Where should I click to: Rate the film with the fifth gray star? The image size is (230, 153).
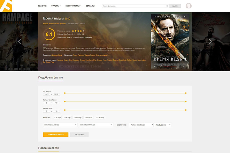click(x=84, y=31)
